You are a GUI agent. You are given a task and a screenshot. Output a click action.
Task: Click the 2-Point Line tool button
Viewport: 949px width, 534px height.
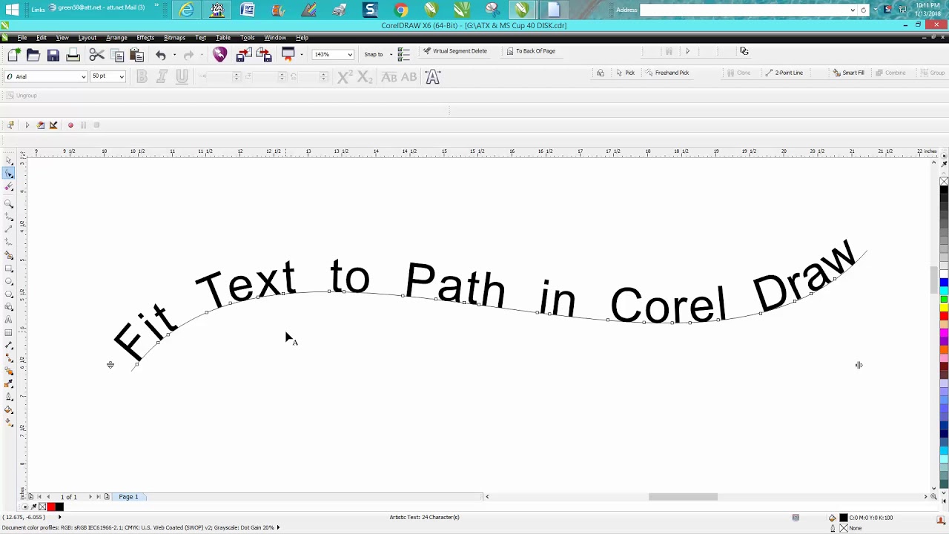(x=784, y=73)
